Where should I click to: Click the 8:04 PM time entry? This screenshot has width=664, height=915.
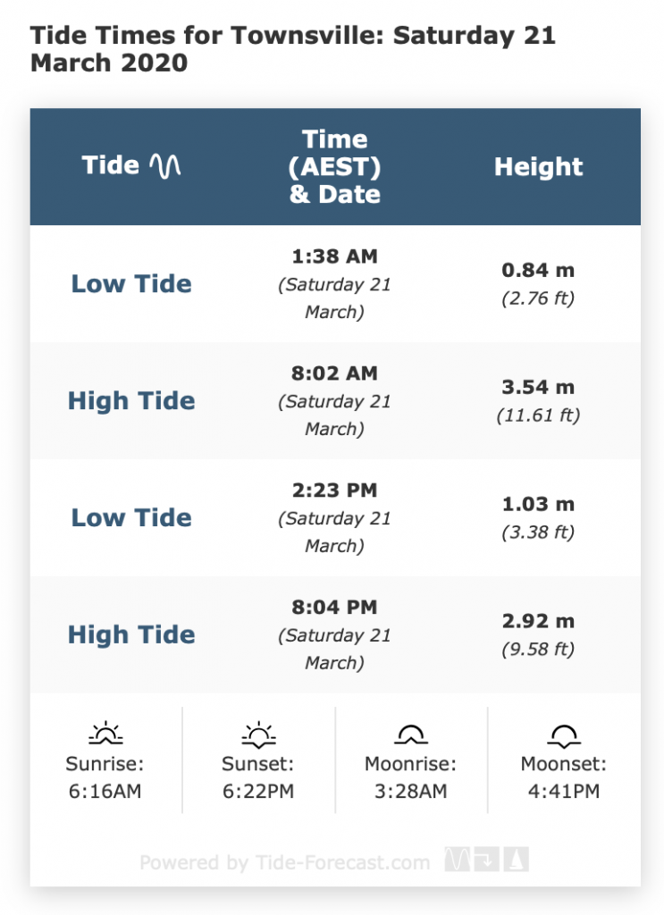click(335, 608)
